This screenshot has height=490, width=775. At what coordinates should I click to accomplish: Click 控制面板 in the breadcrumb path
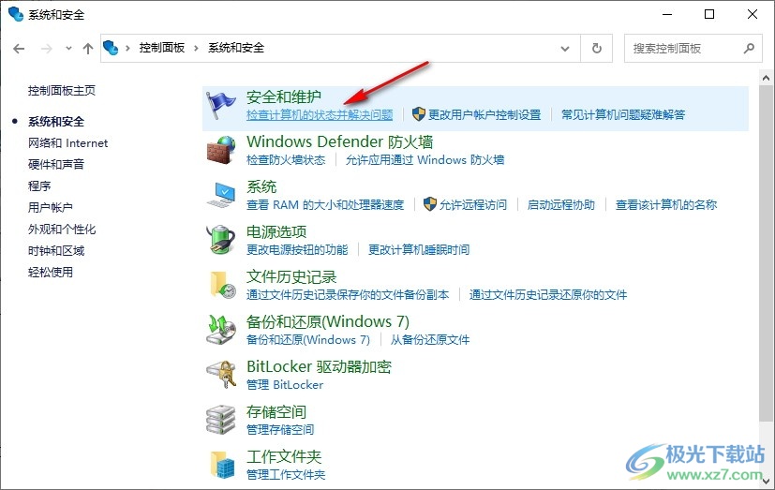click(x=161, y=48)
